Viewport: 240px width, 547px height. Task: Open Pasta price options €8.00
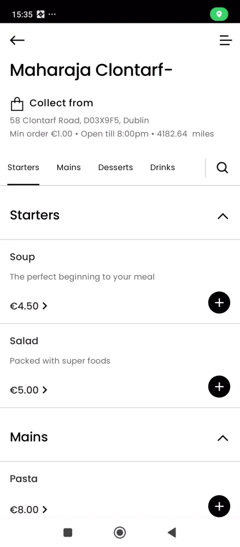pyautogui.click(x=28, y=510)
